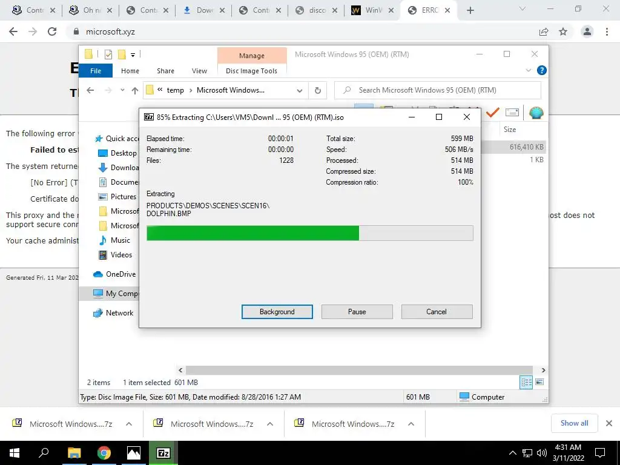
Task: Go up one folder in Explorer
Action: 135,91
